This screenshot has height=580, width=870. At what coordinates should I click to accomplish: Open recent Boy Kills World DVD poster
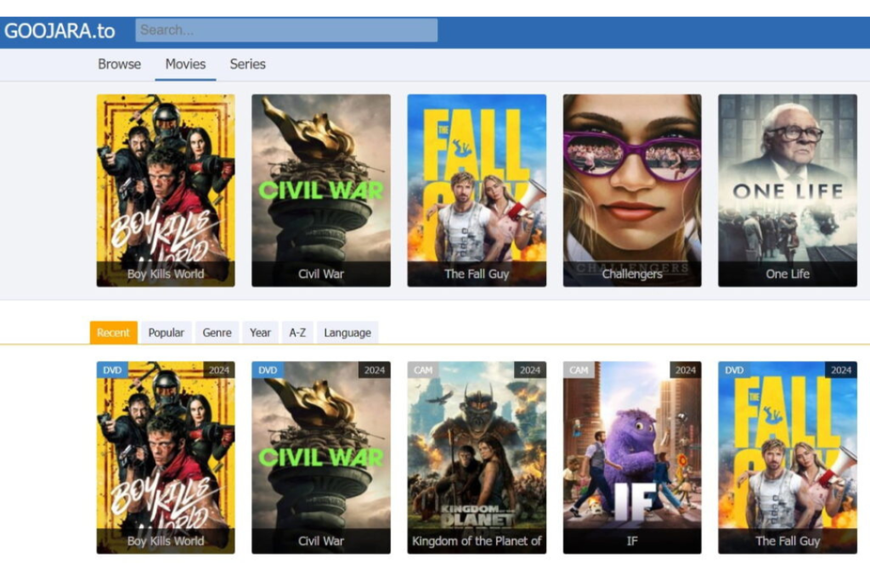pos(166,458)
